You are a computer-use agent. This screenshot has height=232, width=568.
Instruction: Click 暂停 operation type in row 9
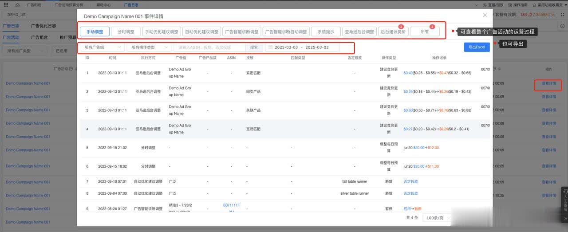389,208
